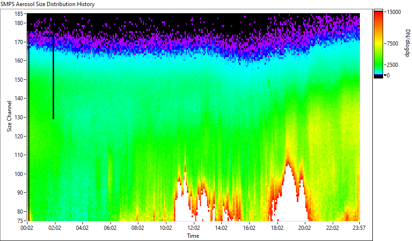Click the 130 size channel axis label
Viewport: 412px width, 241px height.
pos(18,117)
